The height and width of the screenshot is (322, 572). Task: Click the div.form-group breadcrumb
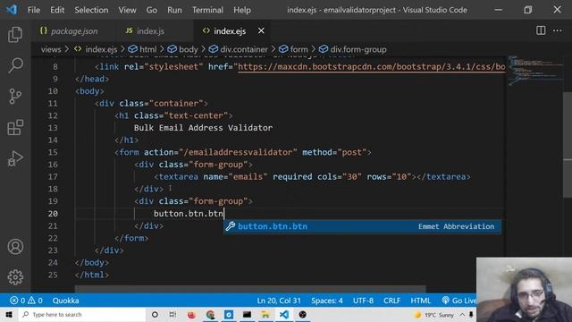(x=352, y=49)
